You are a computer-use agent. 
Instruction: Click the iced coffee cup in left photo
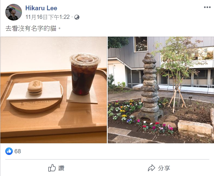coord(85,74)
